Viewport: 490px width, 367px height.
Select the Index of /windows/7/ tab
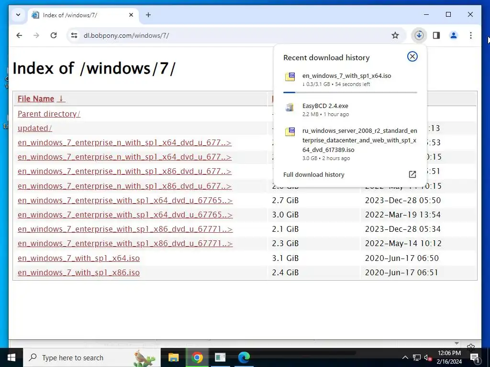[84, 15]
